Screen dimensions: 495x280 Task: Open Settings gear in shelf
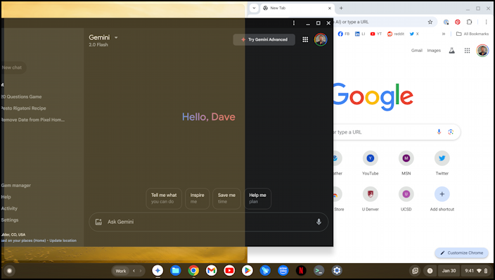[337, 271]
